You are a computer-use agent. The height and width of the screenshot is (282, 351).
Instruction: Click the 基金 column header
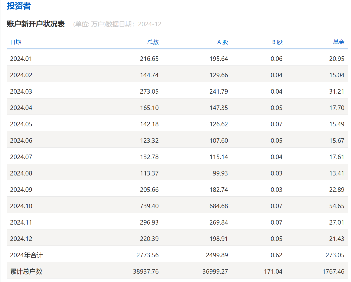coord(339,42)
